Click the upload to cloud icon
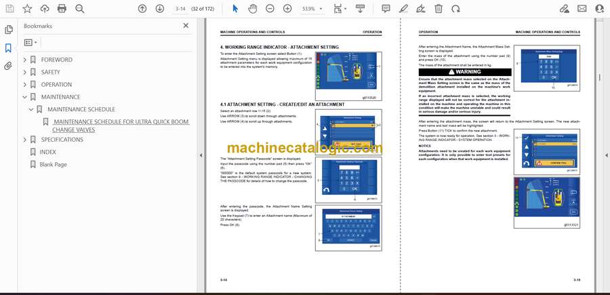 pos(45,9)
